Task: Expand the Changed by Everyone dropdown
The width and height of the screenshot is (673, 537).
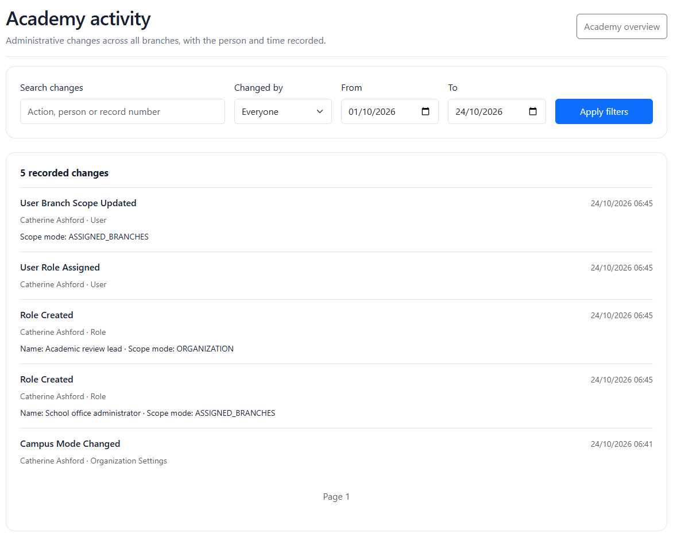Action: coord(283,111)
